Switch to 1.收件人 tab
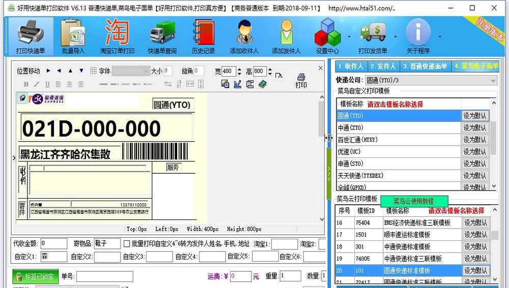 [351, 67]
